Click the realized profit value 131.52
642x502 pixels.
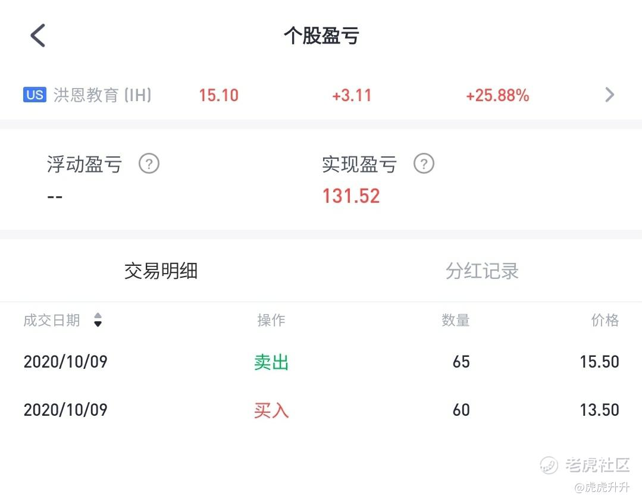click(x=351, y=196)
